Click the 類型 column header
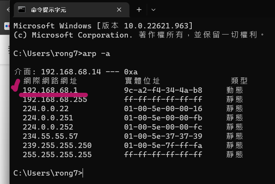The height and width of the screenshot is (184, 275). (x=239, y=81)
